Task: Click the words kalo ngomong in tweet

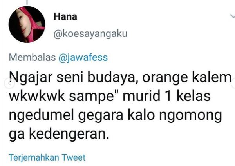Action: click(x=175, y=116)
